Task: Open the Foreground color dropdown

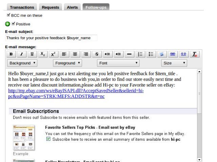Action: (x=67, y=63)
